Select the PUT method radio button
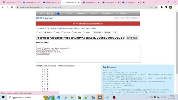The width and height of the screenshot is (178, 100). pos(55,32)
